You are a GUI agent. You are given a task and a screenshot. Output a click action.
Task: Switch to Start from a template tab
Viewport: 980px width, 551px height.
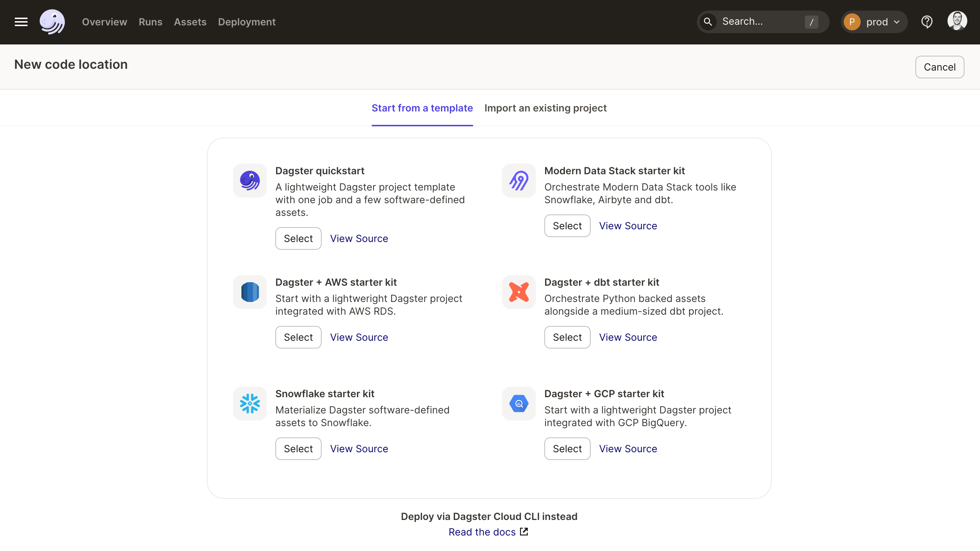pyautogui.click(x=422, y=108)
